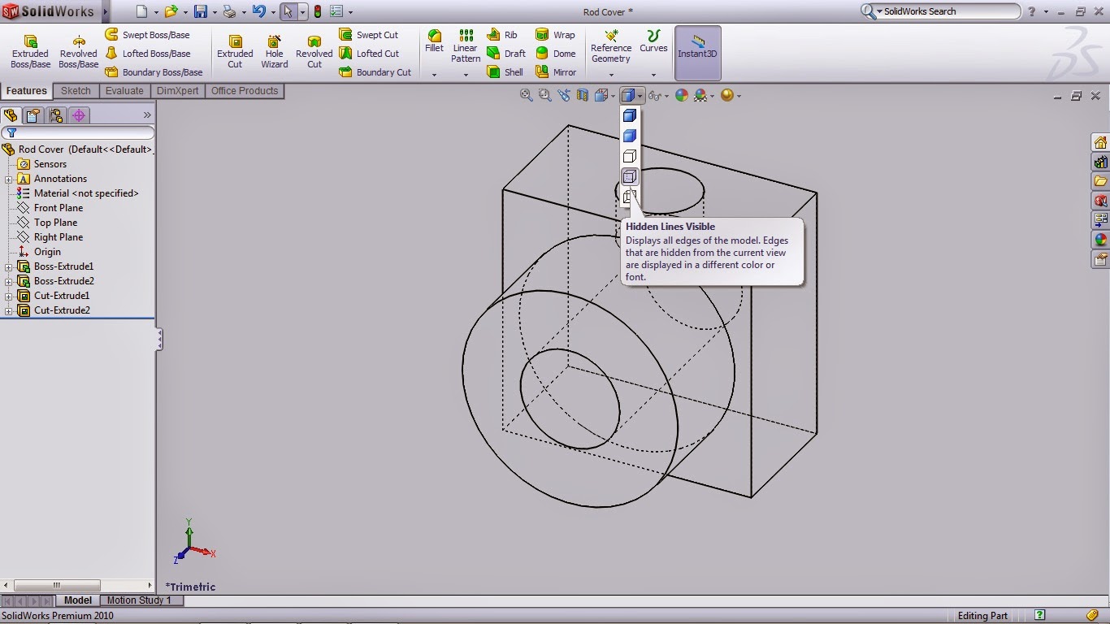Choose the Draft tool

point(505,54)
